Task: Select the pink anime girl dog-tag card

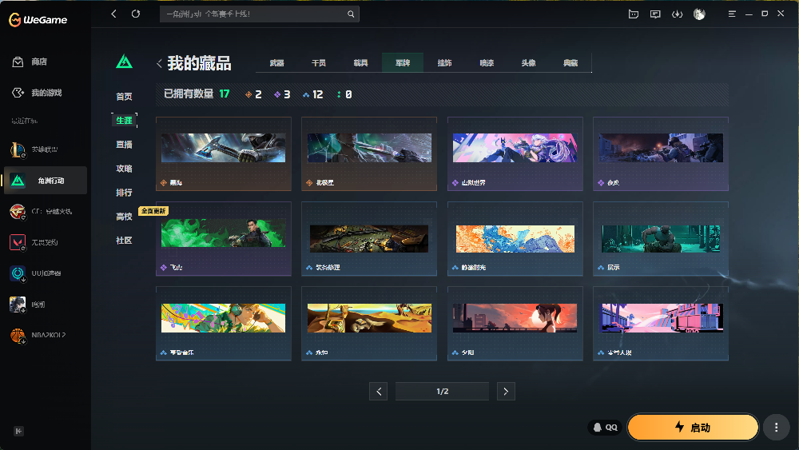Action: tap(515, 154)
